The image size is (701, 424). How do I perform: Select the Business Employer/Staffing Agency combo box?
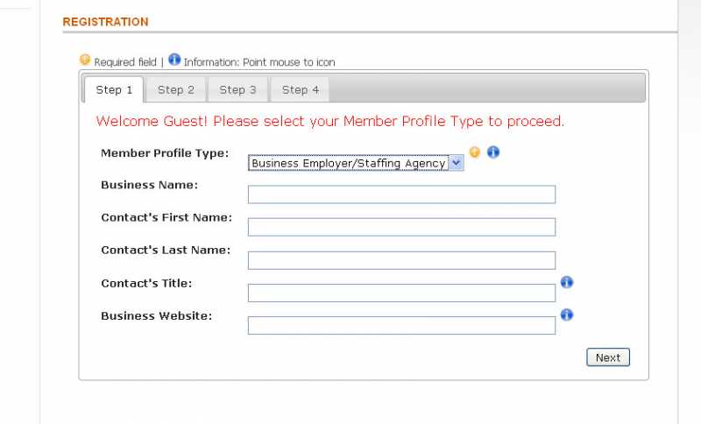click(356, 163)
